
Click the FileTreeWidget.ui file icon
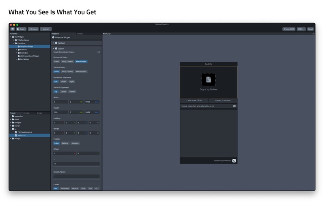16,132
